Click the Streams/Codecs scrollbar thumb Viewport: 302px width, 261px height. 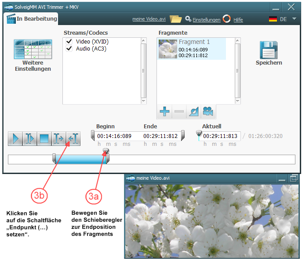(x=143, y=71)
